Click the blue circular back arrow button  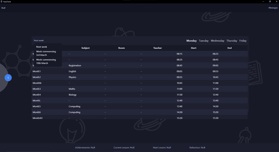(x=8, y=78)
